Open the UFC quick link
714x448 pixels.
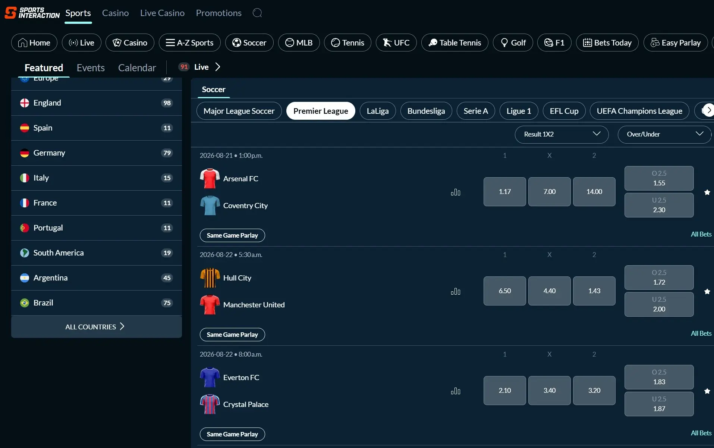tap(396, 43)
